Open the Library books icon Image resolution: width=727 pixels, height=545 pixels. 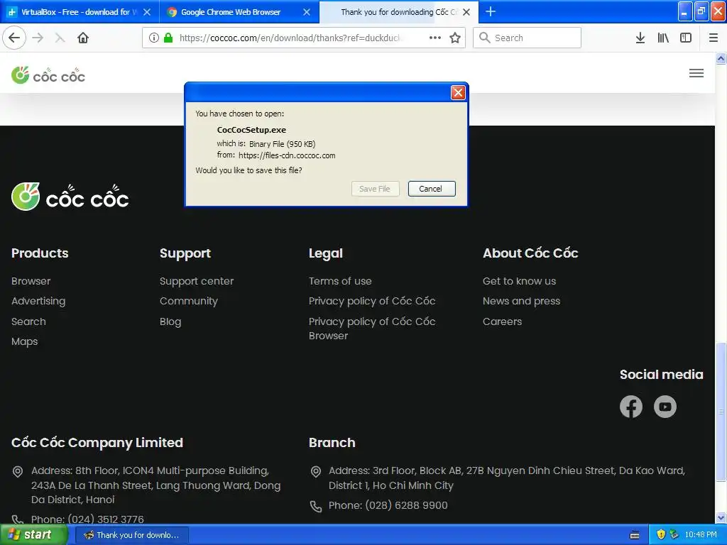(x=663, y=38)
